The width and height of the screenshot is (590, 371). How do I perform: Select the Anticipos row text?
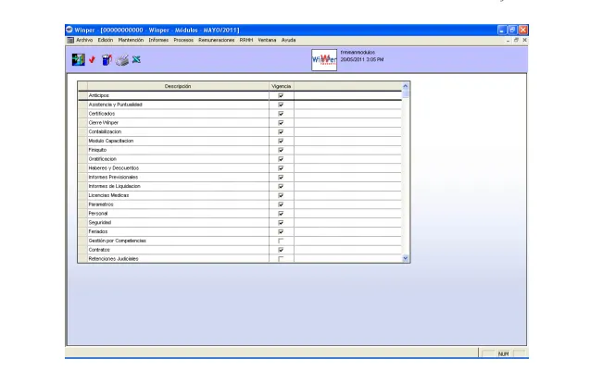(99, 95)
